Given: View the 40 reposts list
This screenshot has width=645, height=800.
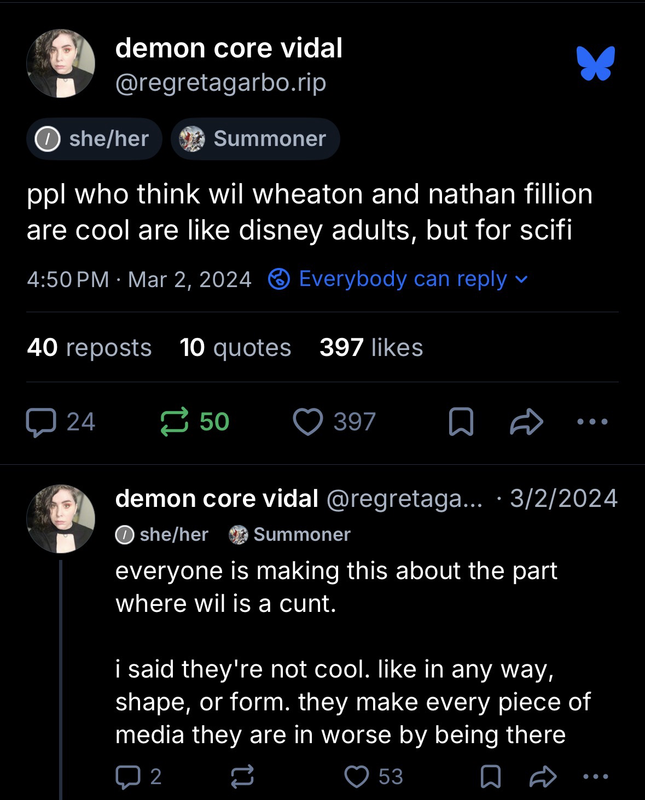Looking at the screenshot, I should pos(89,348).
